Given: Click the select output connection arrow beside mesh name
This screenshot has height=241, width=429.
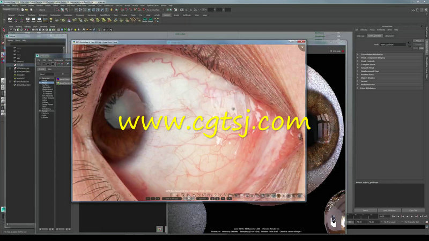Looking at the screenshot, I should 409,46.
